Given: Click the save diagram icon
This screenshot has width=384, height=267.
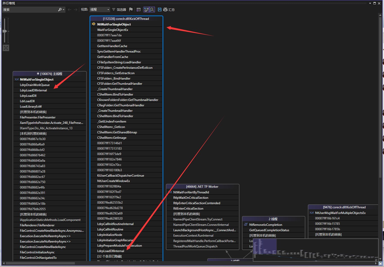Looking at the screenshot, I should pyautogui.click(x=159, y=10).
